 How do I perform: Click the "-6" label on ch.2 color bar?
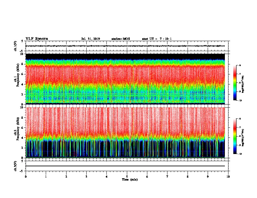(x=239, y=119)
